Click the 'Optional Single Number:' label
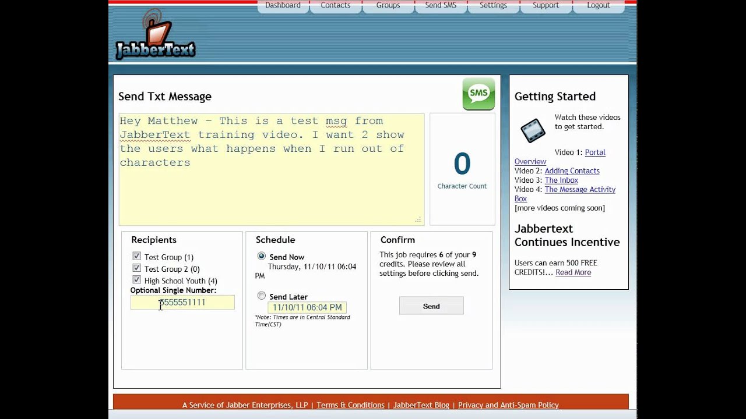Screen dimensions: 746x419 (173, 290)
